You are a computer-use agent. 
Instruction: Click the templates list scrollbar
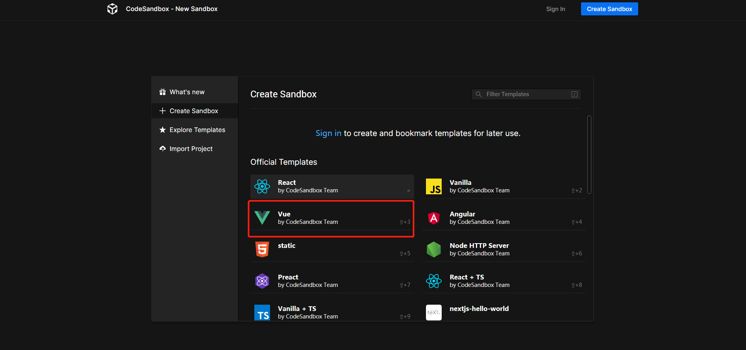tap(589, 155)
